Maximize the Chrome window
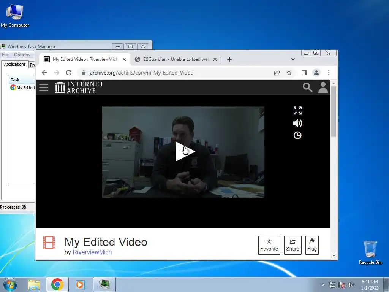Viewport: 389px width, 292px height. pyautogui.click(x=316, y=53)
